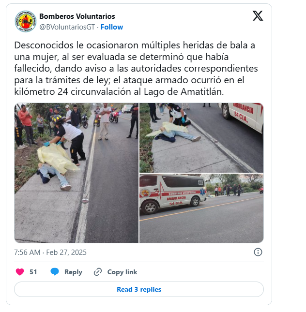Image resolution: width=306 pixels, height=312 pixels.
Task: Follow the BVoluntariosGT account
Action: [x=111, y=27]
